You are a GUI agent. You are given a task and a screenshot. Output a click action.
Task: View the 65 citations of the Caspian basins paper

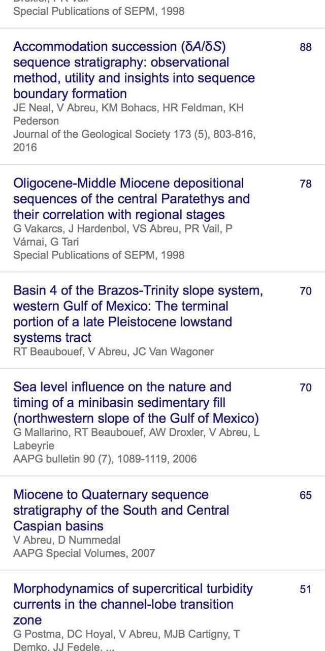pos(305,495)
